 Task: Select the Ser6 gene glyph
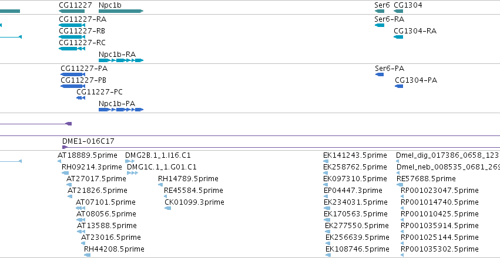click(380, 11)
